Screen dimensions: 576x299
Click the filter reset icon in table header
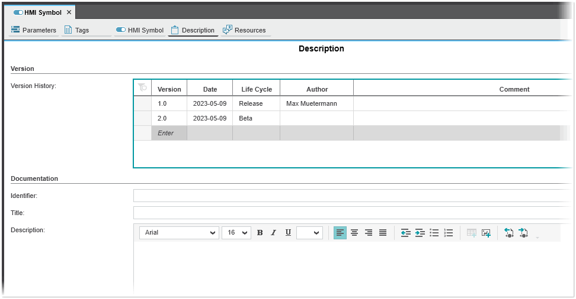click(142, 87)
